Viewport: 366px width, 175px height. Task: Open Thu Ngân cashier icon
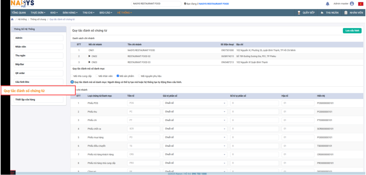(321, 13)
